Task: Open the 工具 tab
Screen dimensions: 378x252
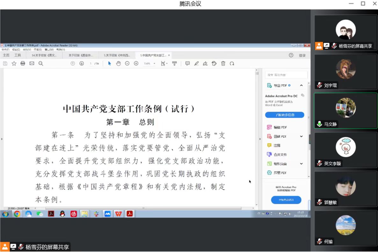Action: pyautogui.click(x=18, y=55)
